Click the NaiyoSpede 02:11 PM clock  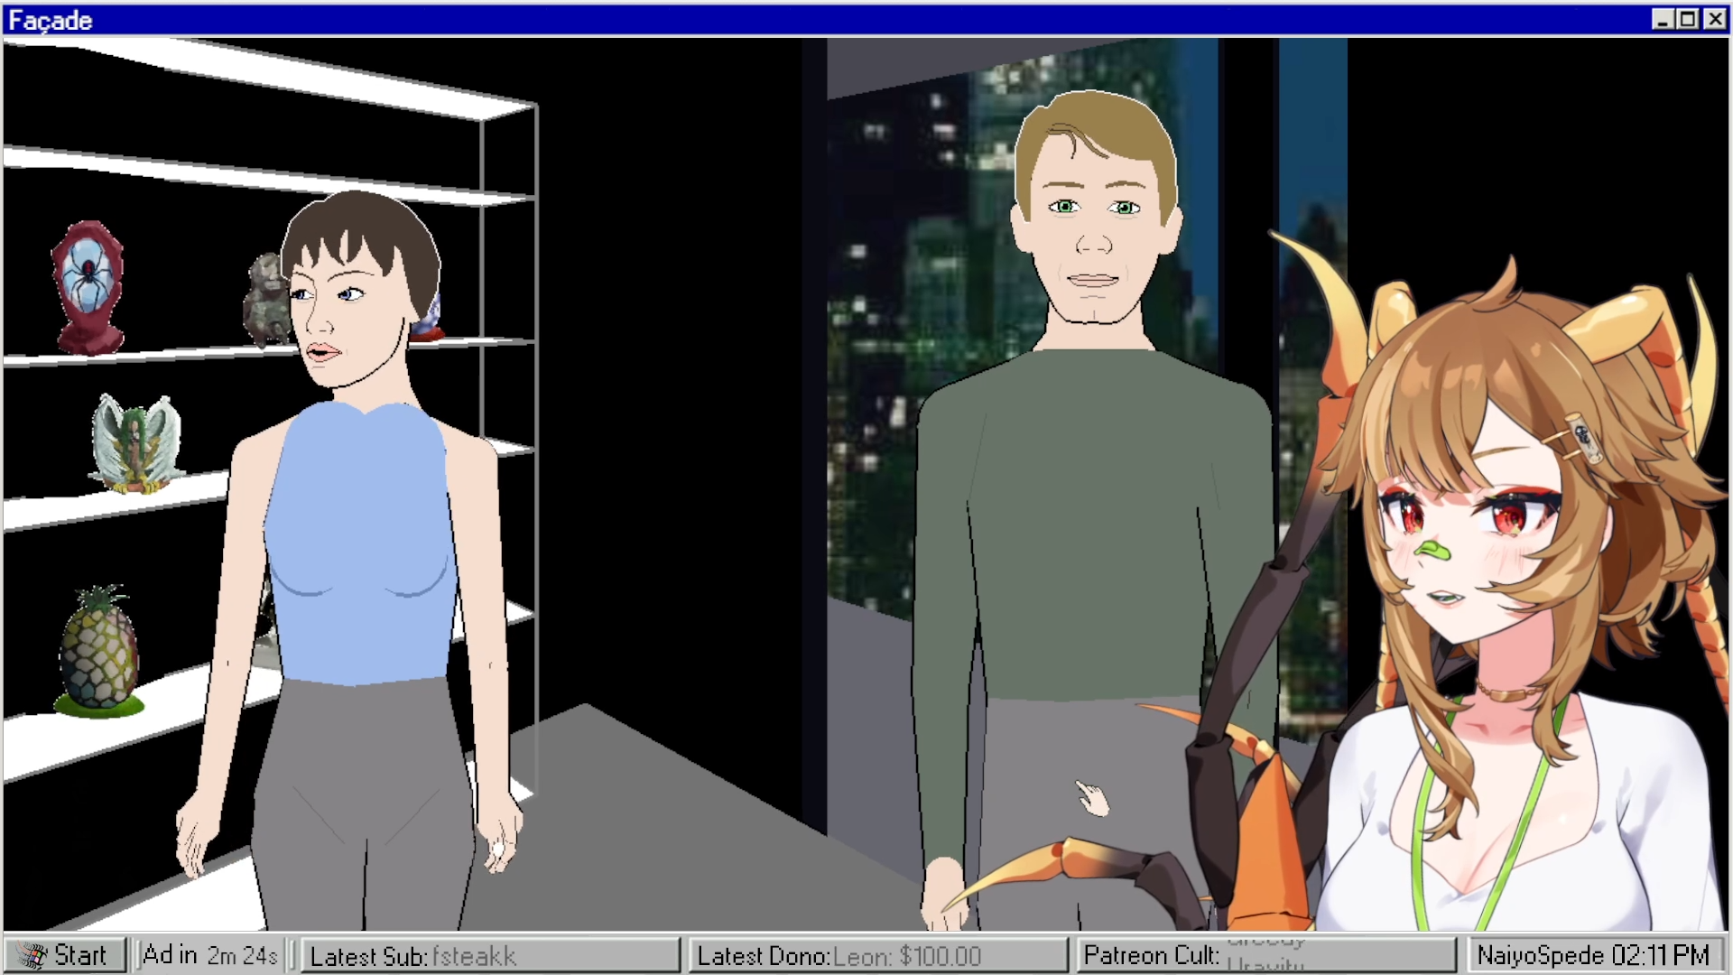1594,955
